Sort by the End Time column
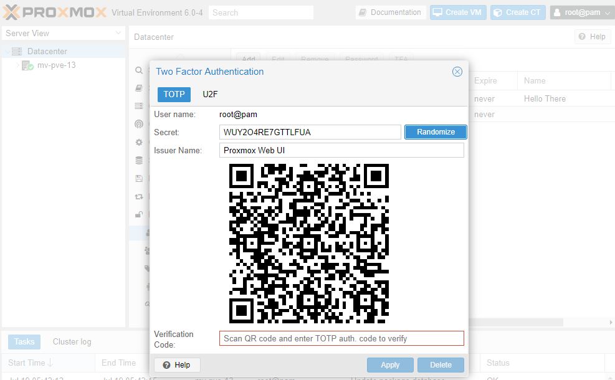The width and height of the screenshot is (615, 380). pos(118,363)
